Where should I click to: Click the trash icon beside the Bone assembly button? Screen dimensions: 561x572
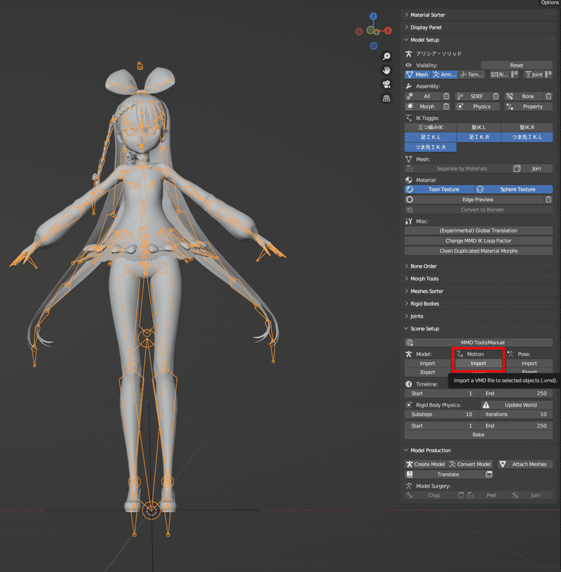click(549, 96)
